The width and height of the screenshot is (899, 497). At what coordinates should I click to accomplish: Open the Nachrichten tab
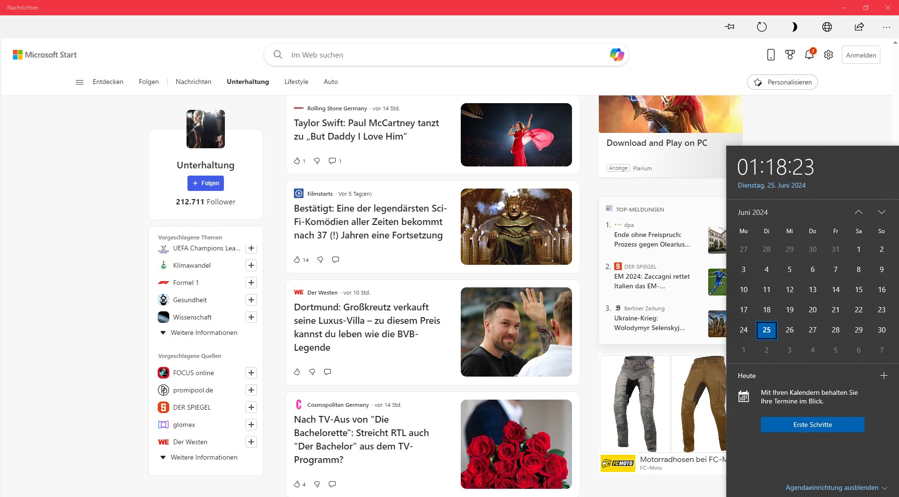(193, 82)
